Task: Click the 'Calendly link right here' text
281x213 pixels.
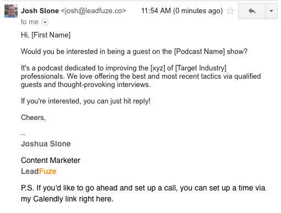Action: pyautogui.click(x=73, y=199)
